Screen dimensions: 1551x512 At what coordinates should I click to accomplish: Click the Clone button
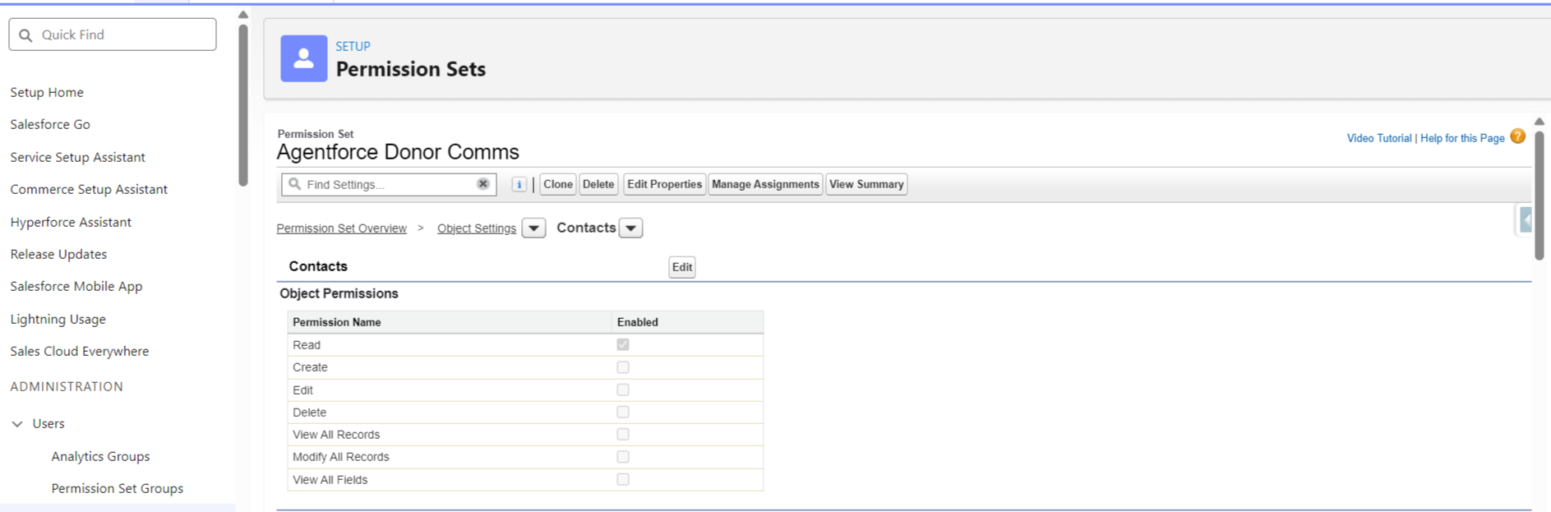(558, 184)
